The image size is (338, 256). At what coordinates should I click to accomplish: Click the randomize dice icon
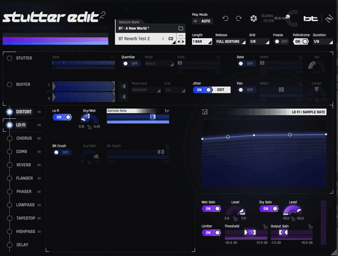click(253, 18)
